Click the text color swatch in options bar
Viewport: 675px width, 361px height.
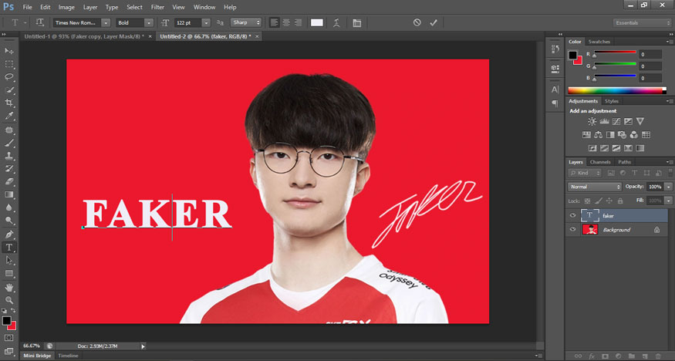317,23
